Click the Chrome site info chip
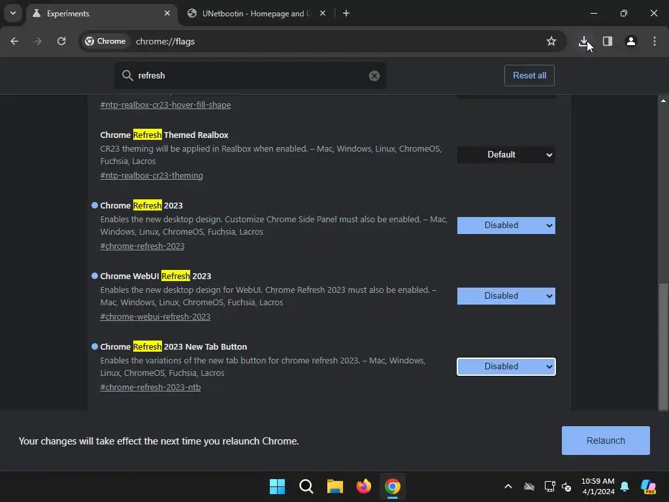 pos(105,41)
